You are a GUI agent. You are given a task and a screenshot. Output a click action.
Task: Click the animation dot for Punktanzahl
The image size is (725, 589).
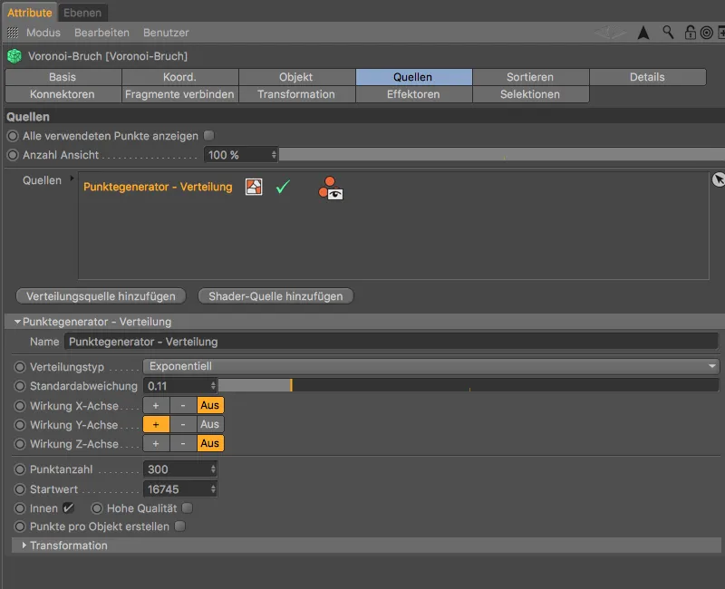[20, 469]
